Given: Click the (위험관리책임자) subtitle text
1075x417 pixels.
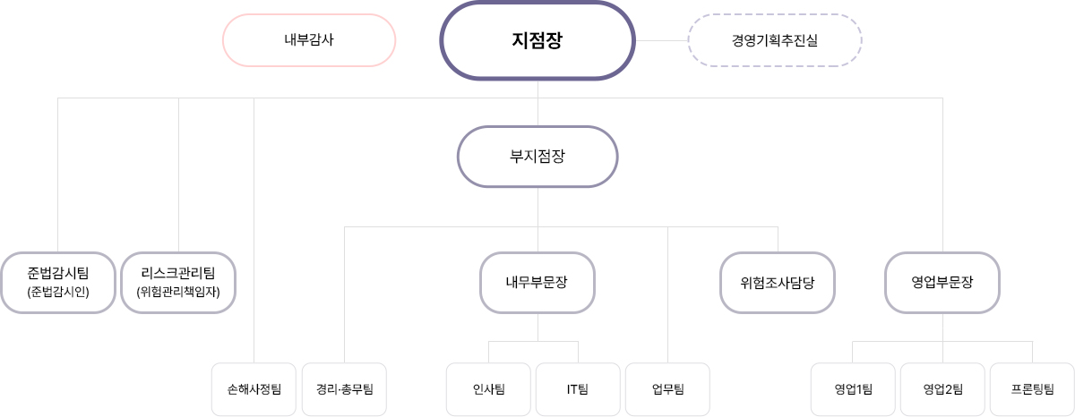Looking at the screenshot, I should 177,293.
